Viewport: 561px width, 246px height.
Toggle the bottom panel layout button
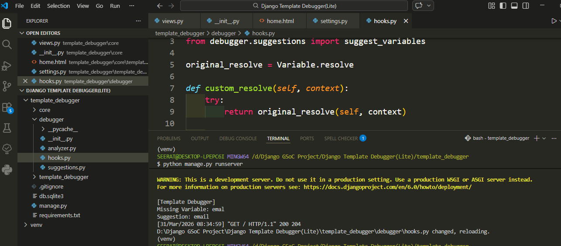tap(514, 6)
